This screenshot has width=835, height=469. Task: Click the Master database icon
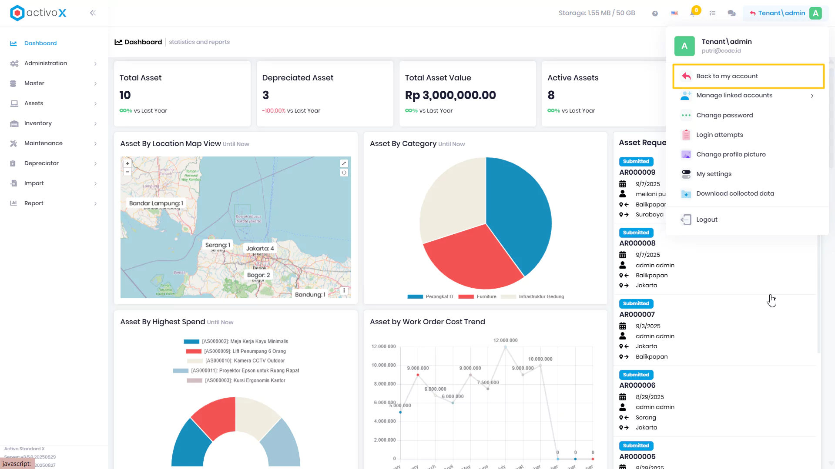tap(13, 83)
